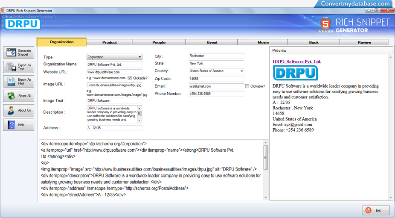Click the Image URL input field
The image size is (395, 218).
tap(114, 85)
